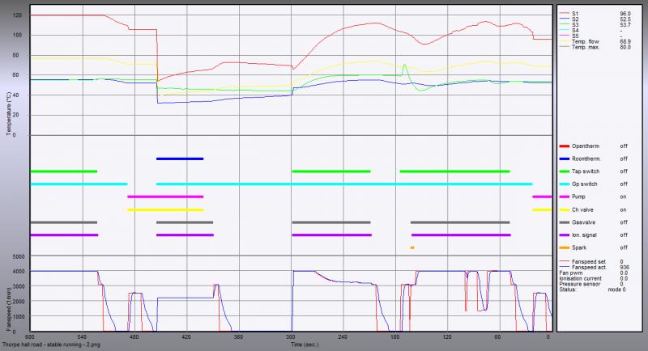Select the Temp. max. legend entry

click(x=586, y=48)
